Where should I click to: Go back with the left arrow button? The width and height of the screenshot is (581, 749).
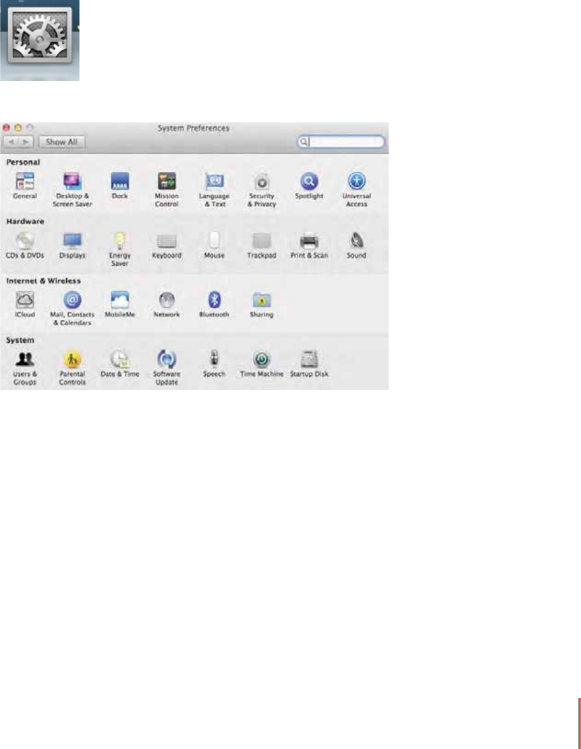tap(10, 142)
